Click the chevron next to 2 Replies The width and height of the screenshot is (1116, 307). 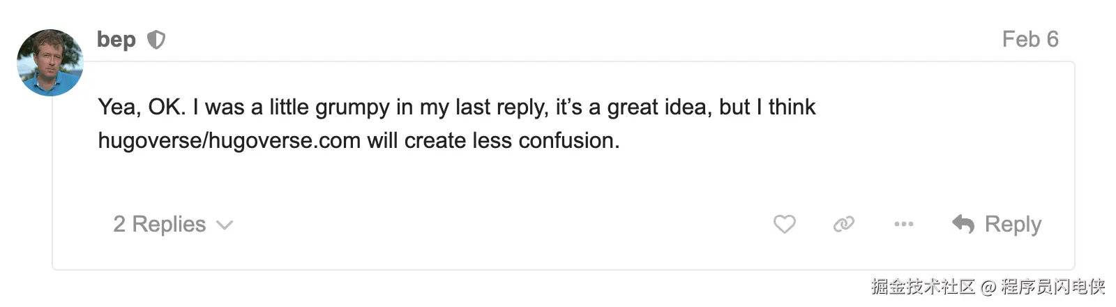point(225,225)
